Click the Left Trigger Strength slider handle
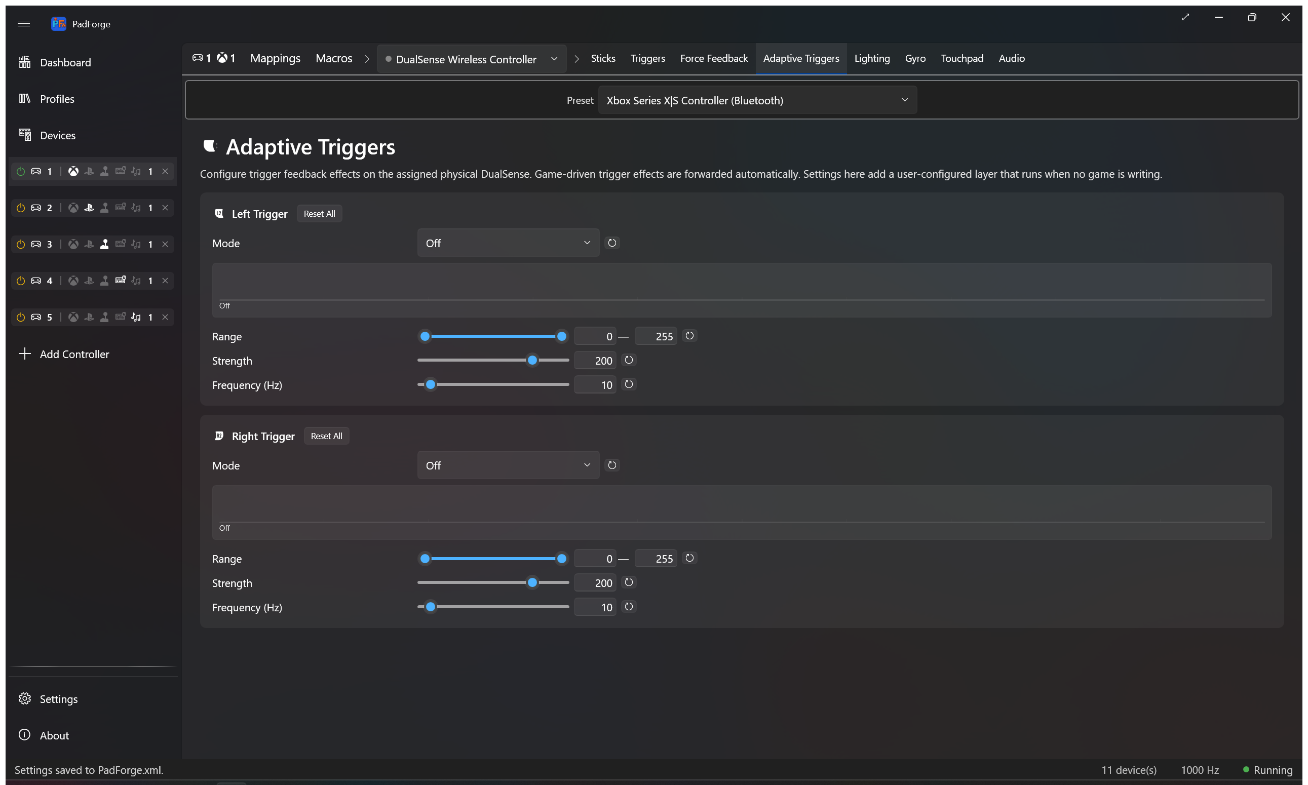Image resolution: width=1308 pixels, height=785 pixels. 532,360
